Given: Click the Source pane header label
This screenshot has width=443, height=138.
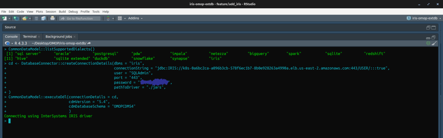Looking at the screenshot, I should pos(10,27).
